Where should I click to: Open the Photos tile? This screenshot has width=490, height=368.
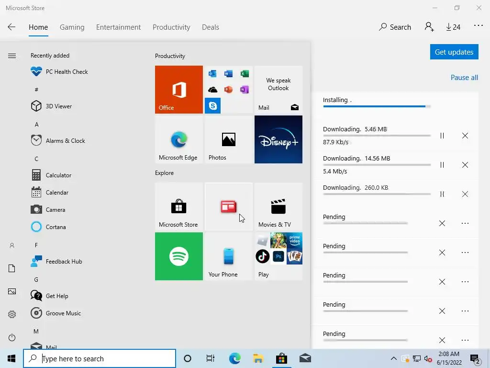229,139
